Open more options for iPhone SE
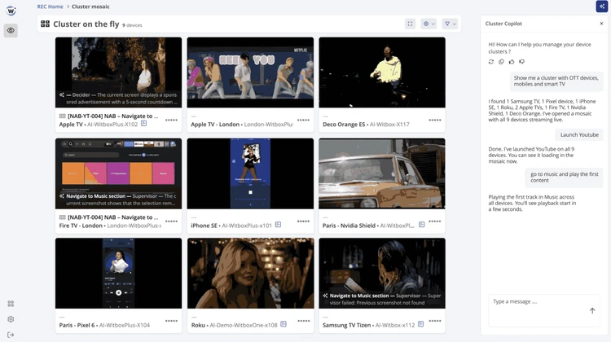 (x=303, y=221)
